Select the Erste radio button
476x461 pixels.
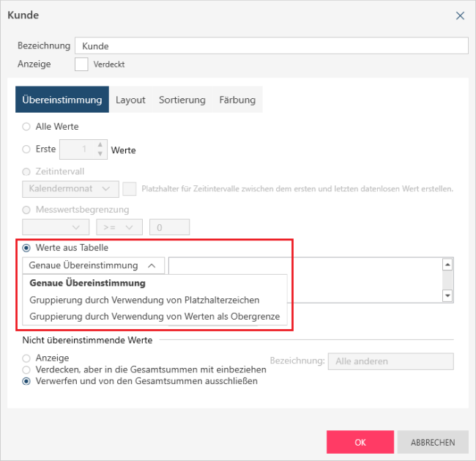(26, 150)
